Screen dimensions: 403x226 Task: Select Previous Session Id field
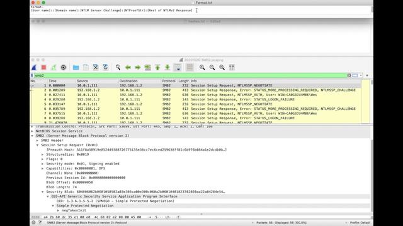86,178
